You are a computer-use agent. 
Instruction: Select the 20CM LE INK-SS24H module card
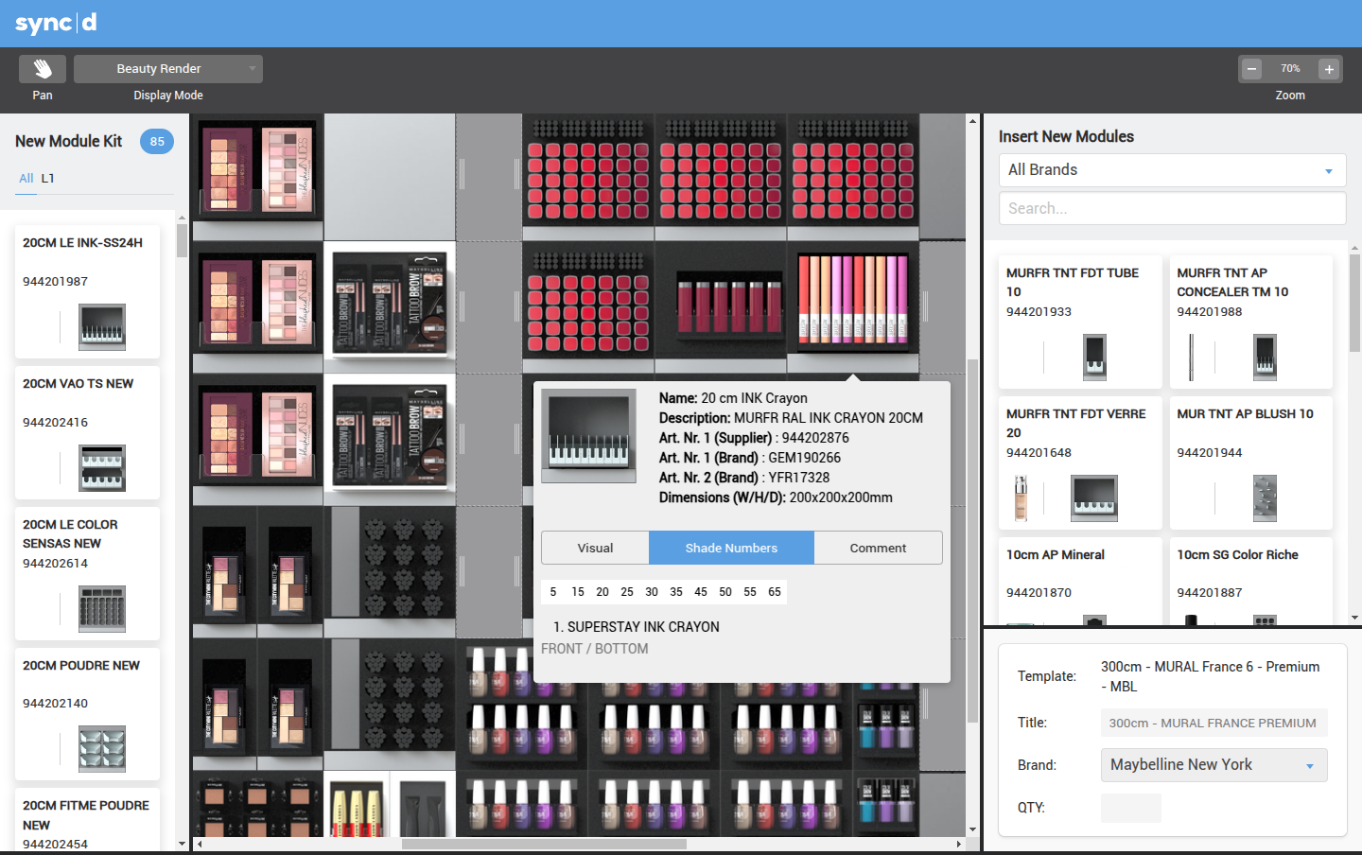[x=87, y=292]
